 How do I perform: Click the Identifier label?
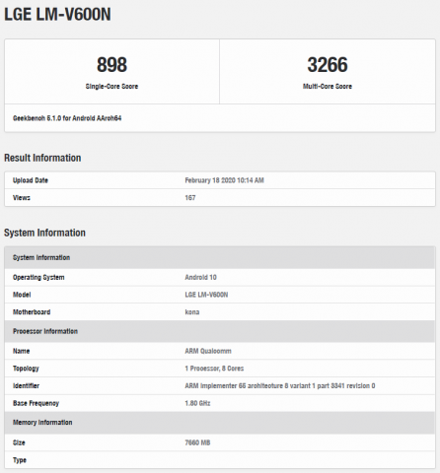26,386
